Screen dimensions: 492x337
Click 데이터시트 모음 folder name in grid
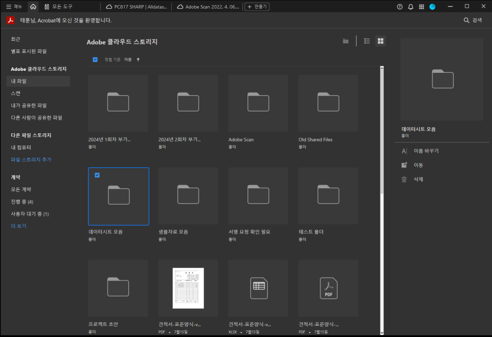pos(106,232)
